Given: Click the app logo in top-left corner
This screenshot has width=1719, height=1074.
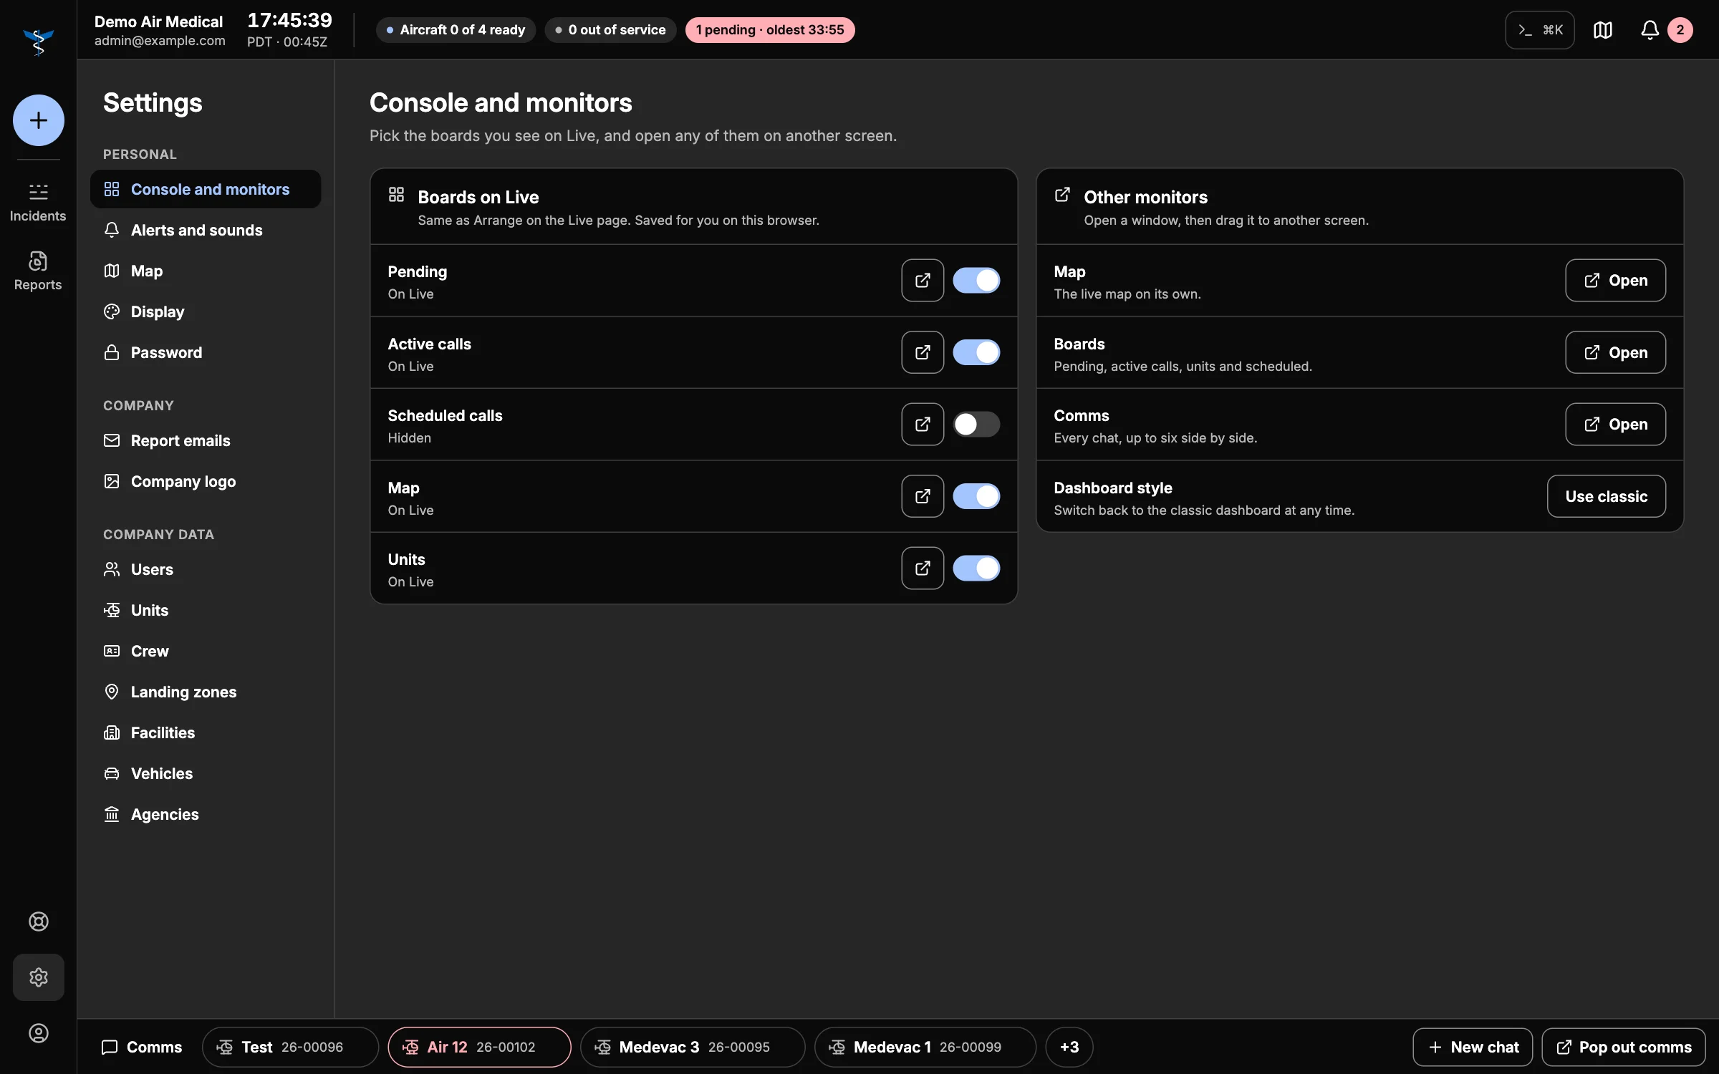Looking at the screenshot, I should click(x=38, y=42).
